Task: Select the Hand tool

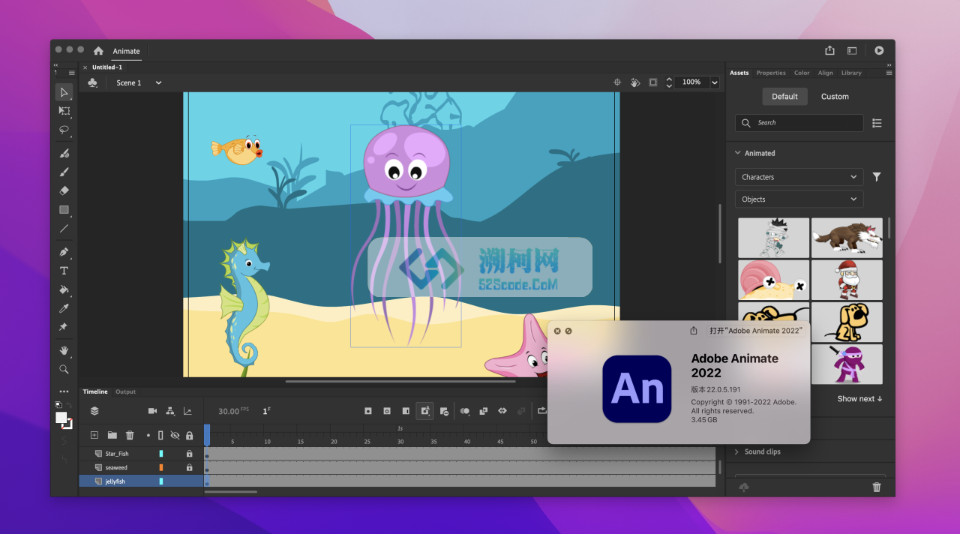Action: point(64,350)
